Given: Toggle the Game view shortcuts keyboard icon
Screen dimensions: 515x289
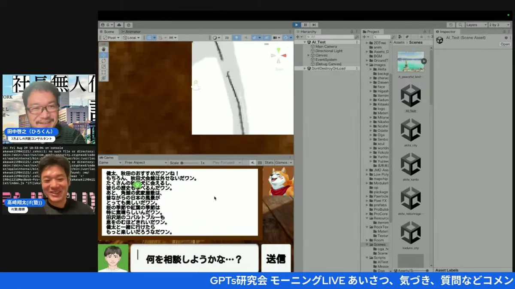Looking at the screenshot, I should click(x=260, y=163).
